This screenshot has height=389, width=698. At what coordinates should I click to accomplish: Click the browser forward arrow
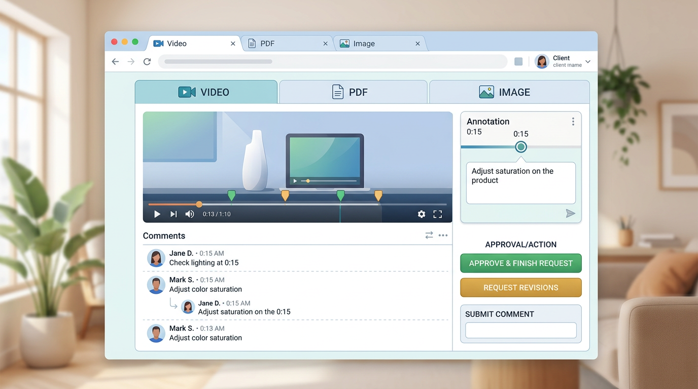[131, 62]
